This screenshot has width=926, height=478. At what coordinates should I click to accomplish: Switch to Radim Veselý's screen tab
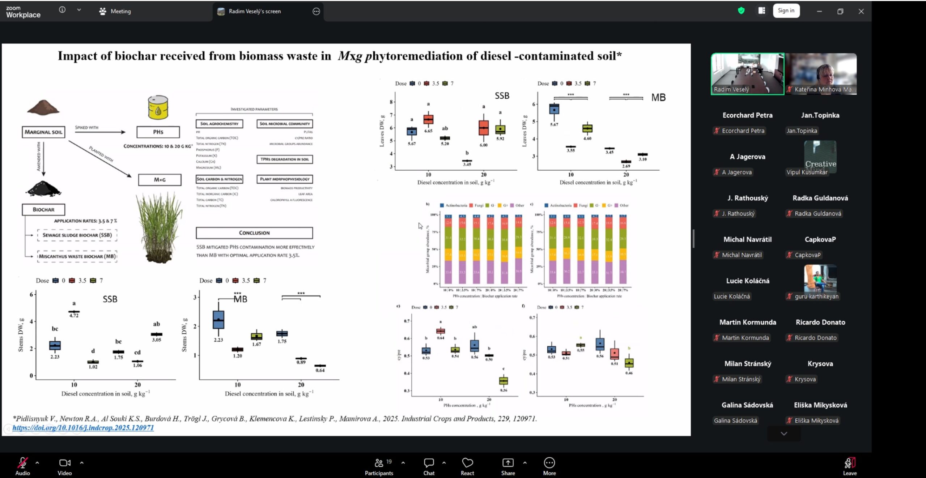point(254,11)
